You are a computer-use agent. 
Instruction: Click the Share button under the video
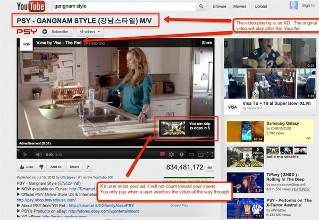[x=74, y=167]
